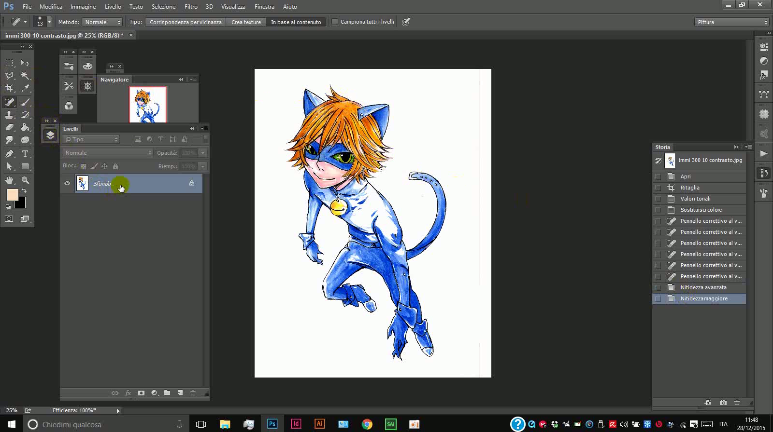Toggle visibility of Sfondo layer
The image size is (773, 432).
click(x=67, y=183)
